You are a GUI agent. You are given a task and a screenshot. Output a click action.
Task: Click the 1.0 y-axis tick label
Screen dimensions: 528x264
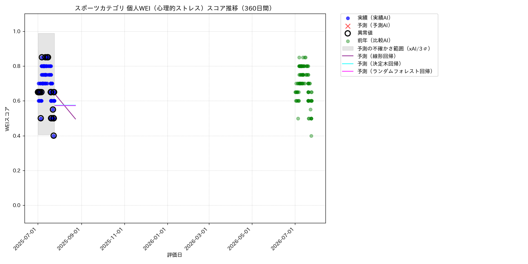(x=17, y=31)
